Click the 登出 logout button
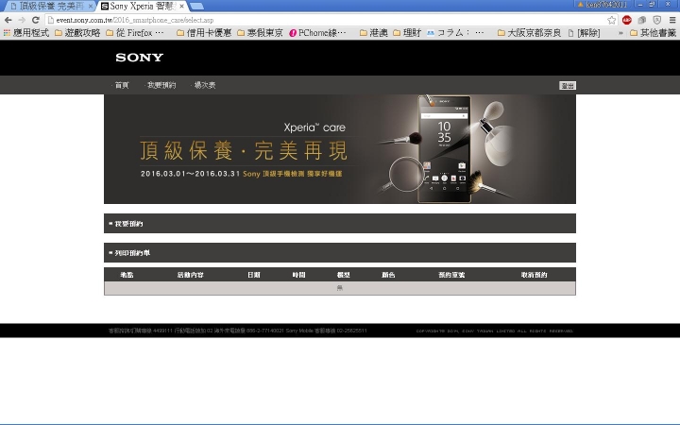 click(568, 85)
